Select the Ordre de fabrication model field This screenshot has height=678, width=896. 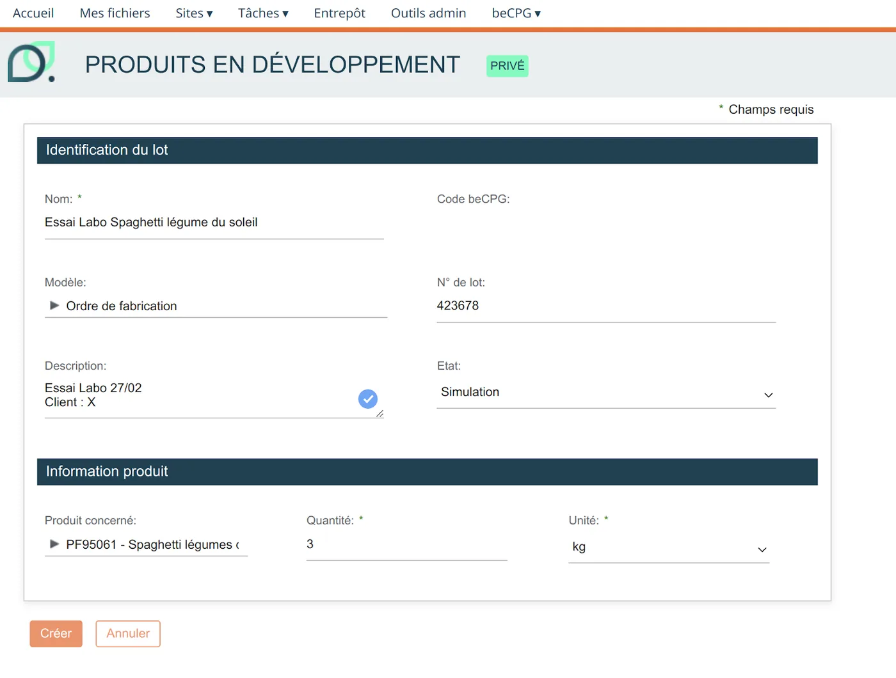216,306
